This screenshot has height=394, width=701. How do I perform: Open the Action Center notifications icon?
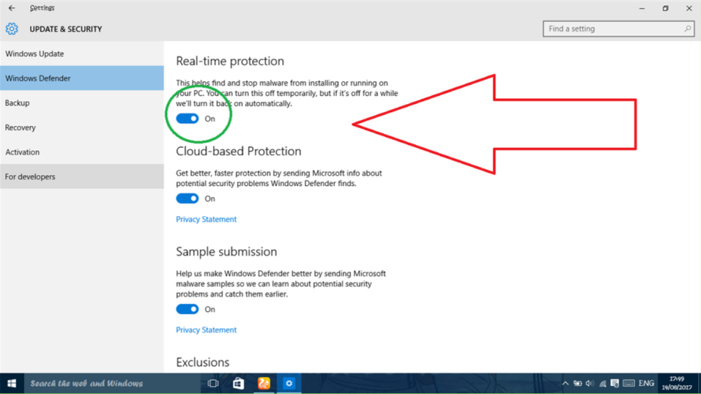[615, 383]
